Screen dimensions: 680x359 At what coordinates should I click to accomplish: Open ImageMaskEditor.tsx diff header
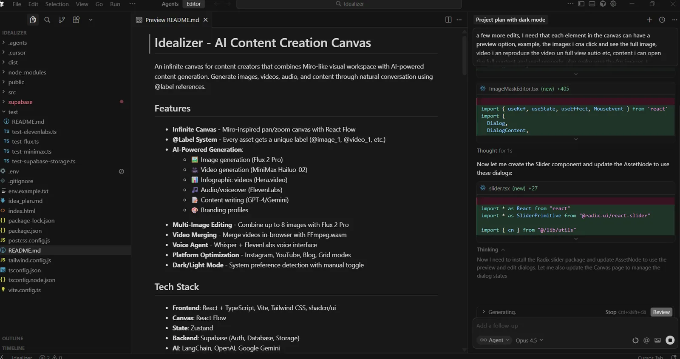tap(575, 88)
